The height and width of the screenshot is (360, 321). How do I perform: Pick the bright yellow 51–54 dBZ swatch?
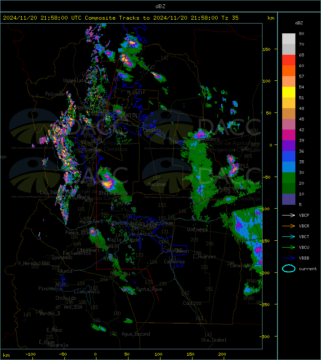point(289,92)
